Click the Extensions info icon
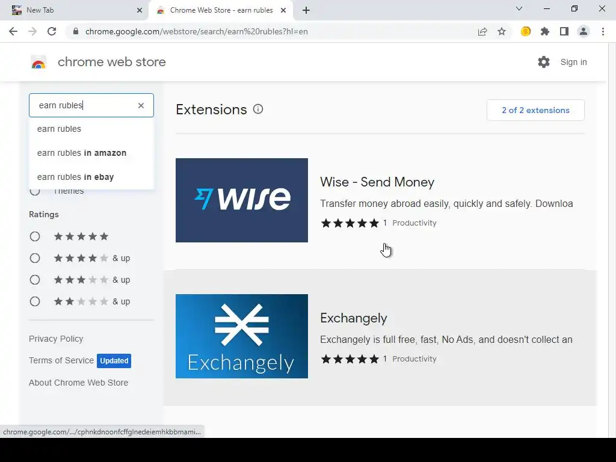 click(x=258, y=109)
